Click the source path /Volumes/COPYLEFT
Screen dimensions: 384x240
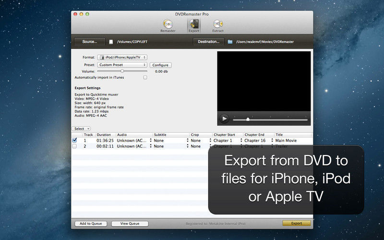tap(132, 42)
